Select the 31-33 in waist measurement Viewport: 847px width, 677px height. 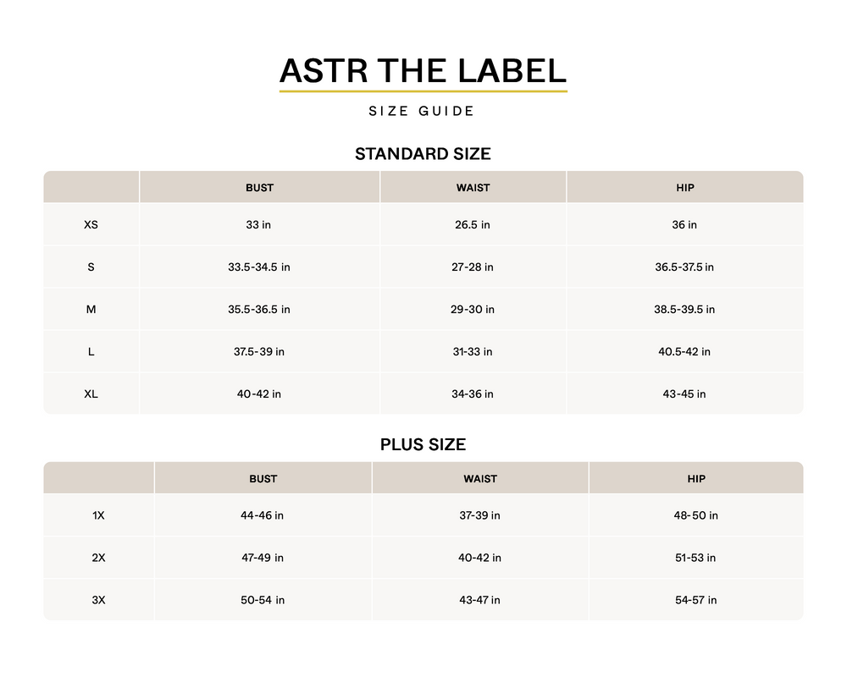[472, 352]
